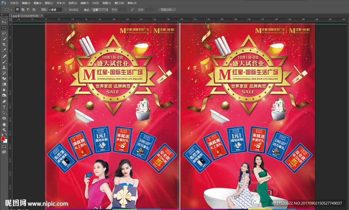
Task: Select the Gradient tool
Action: click(x=4, y=84)
